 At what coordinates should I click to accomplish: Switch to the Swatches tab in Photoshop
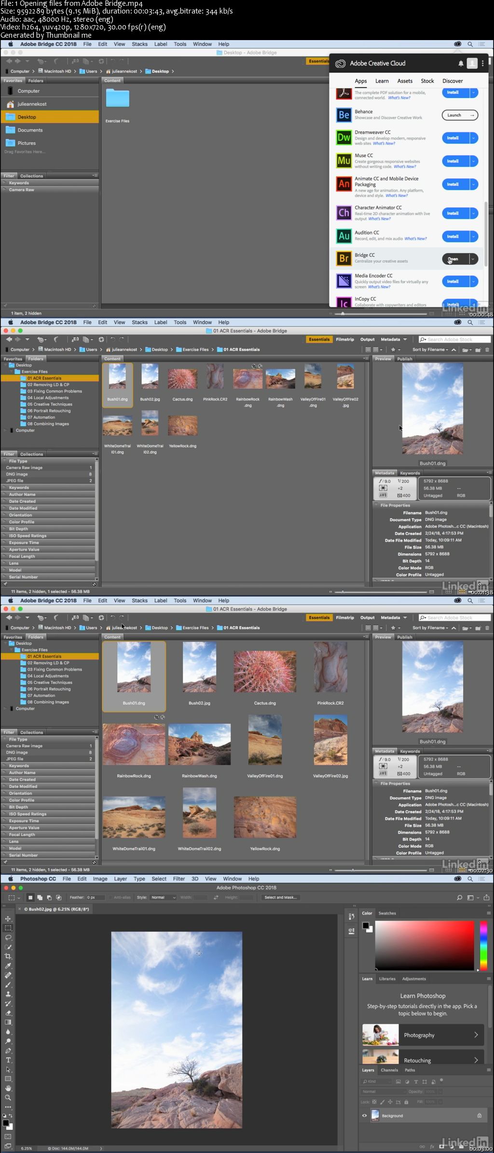(x=387, y=913)
